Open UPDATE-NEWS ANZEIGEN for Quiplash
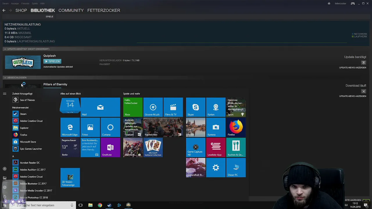This screenshot has width=372, height=209. tap(353, 68)
